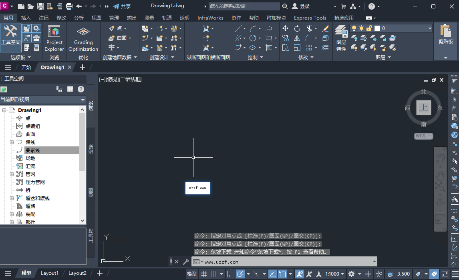
Task: Open the 1:1000 annotation scale dropdown
Action: pyautogui.click(x=333, y=274)
